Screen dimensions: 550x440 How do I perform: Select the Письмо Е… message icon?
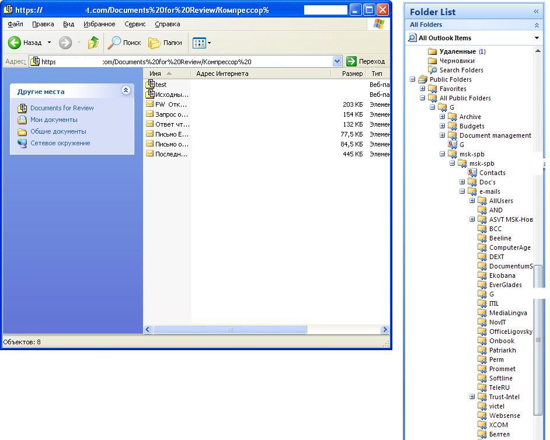(150, 134)
